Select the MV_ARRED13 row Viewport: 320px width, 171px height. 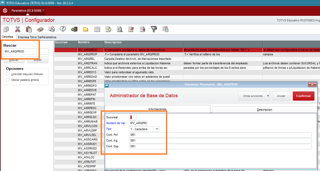[187, 72]
